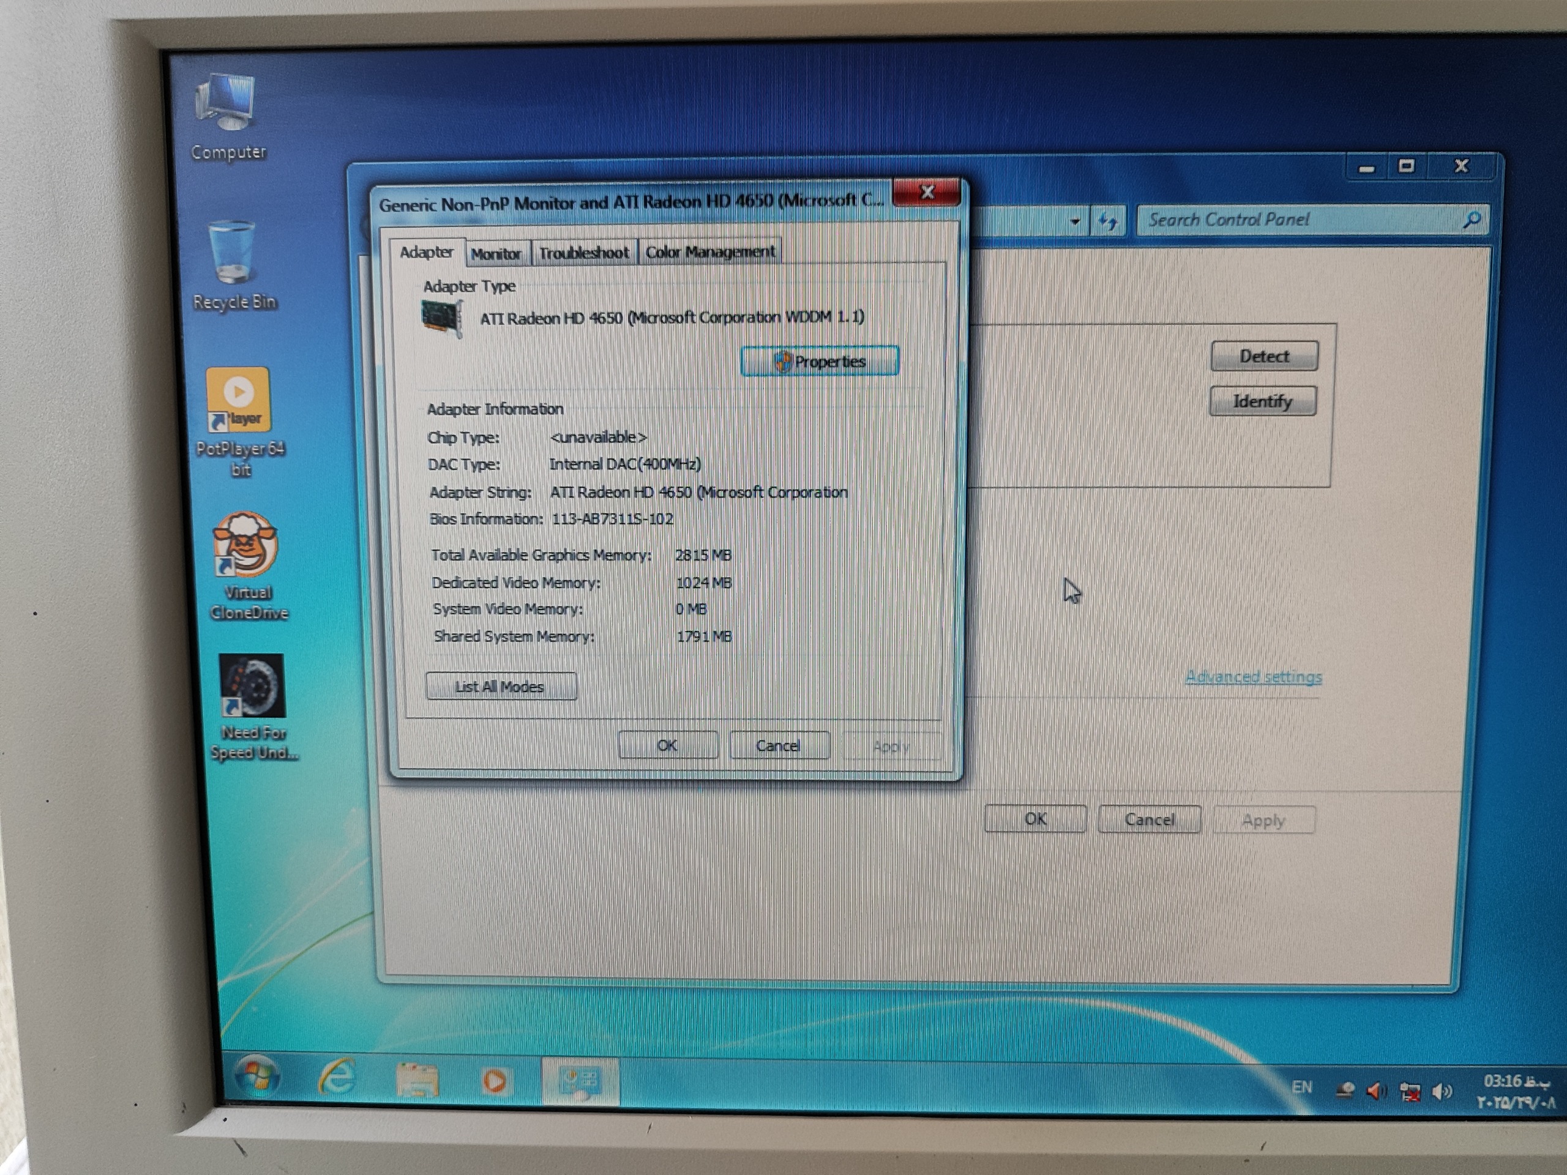Click List All Modes button
Image resolution: width=1567 pixels, height=1175 pixels.
[x=501, y=686]
